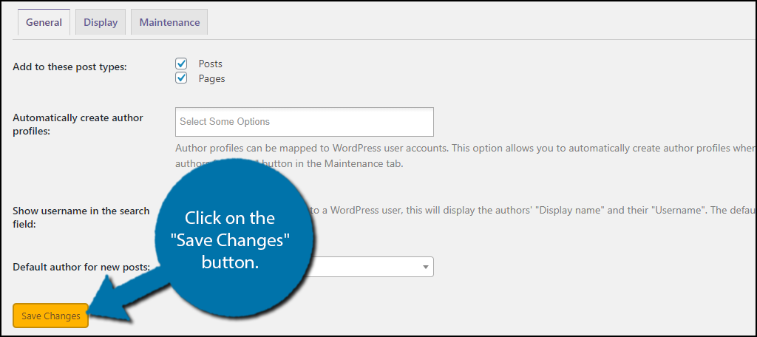Uncheck the Posts checkbox
The image size is (757, 337).
click(x=181, y=64)
